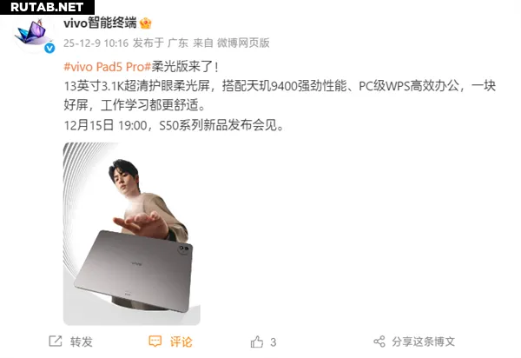Click the vivo account avatar picture
The image size is (521, 358).
pos(33,34)
